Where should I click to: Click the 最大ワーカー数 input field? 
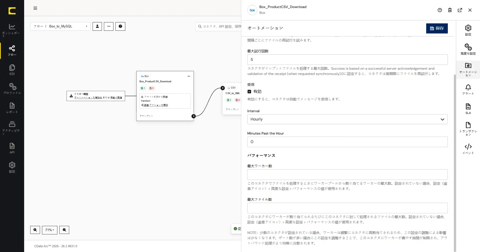point(347,175)
